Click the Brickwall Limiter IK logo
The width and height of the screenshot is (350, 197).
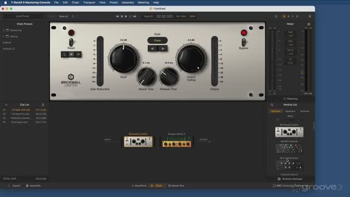point(71,77)
